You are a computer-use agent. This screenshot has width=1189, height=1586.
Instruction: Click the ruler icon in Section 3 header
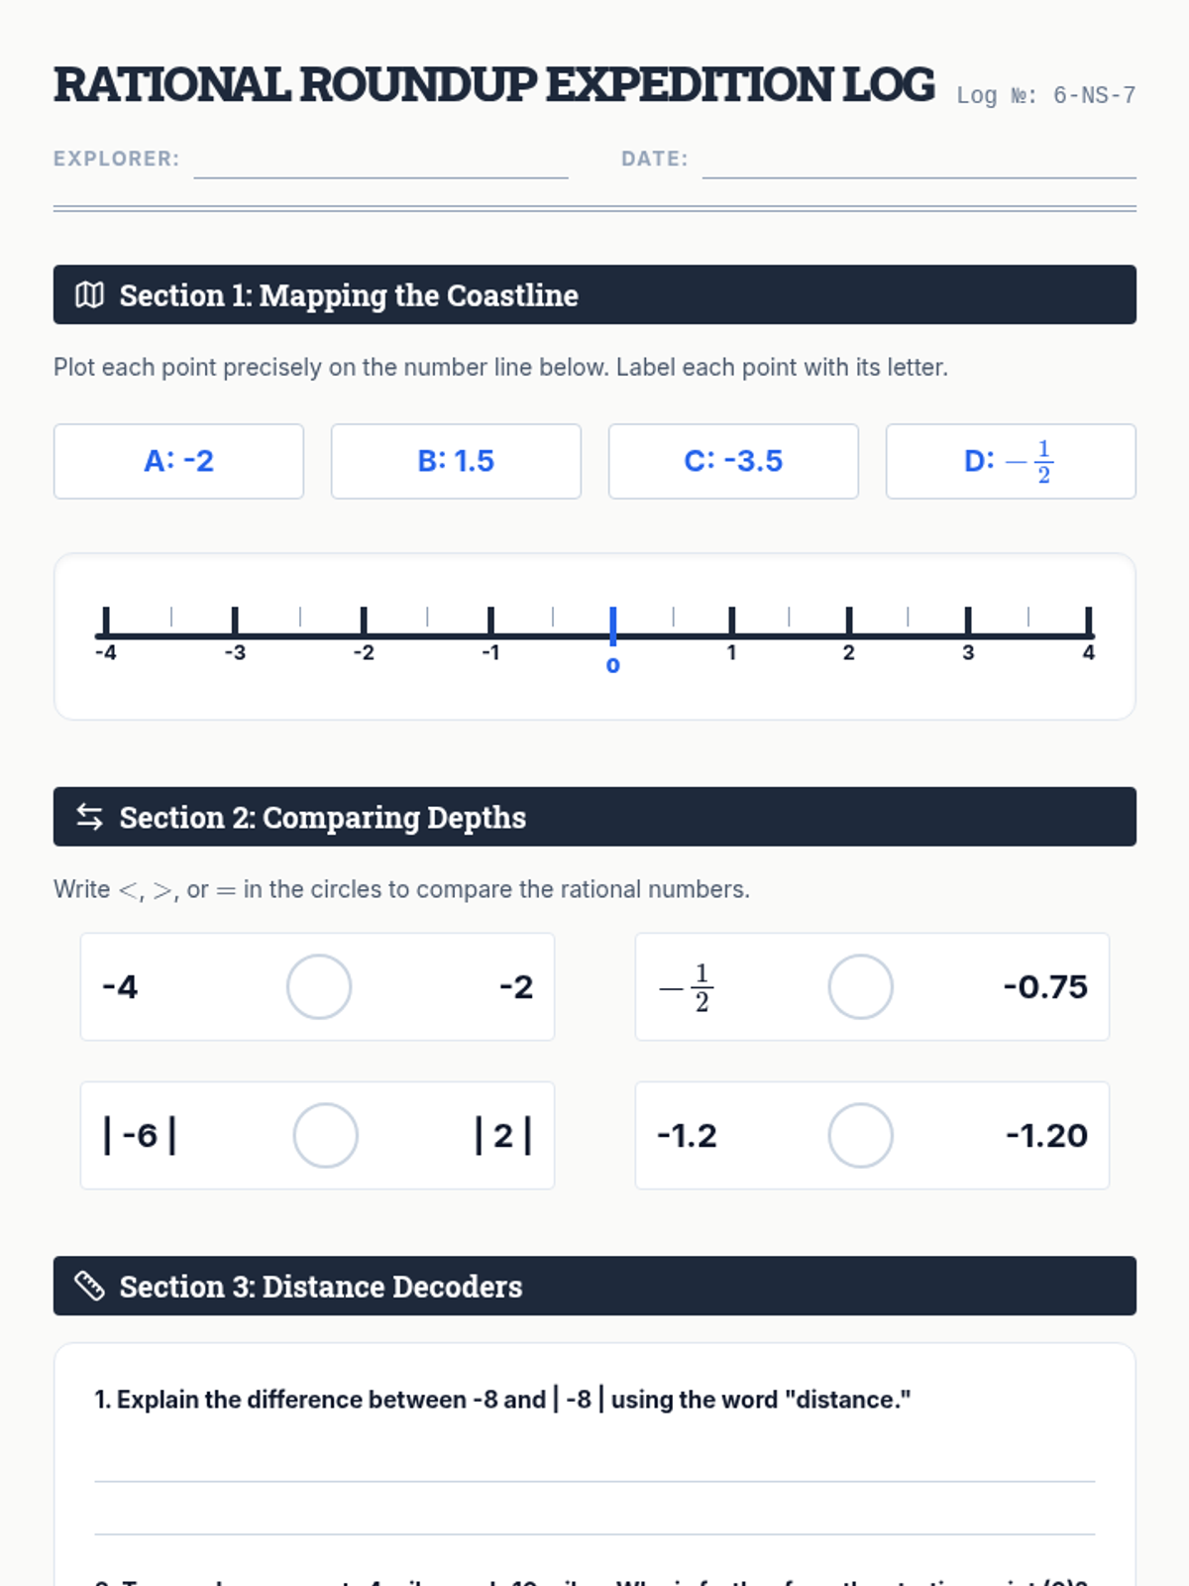pos(89,1286)
